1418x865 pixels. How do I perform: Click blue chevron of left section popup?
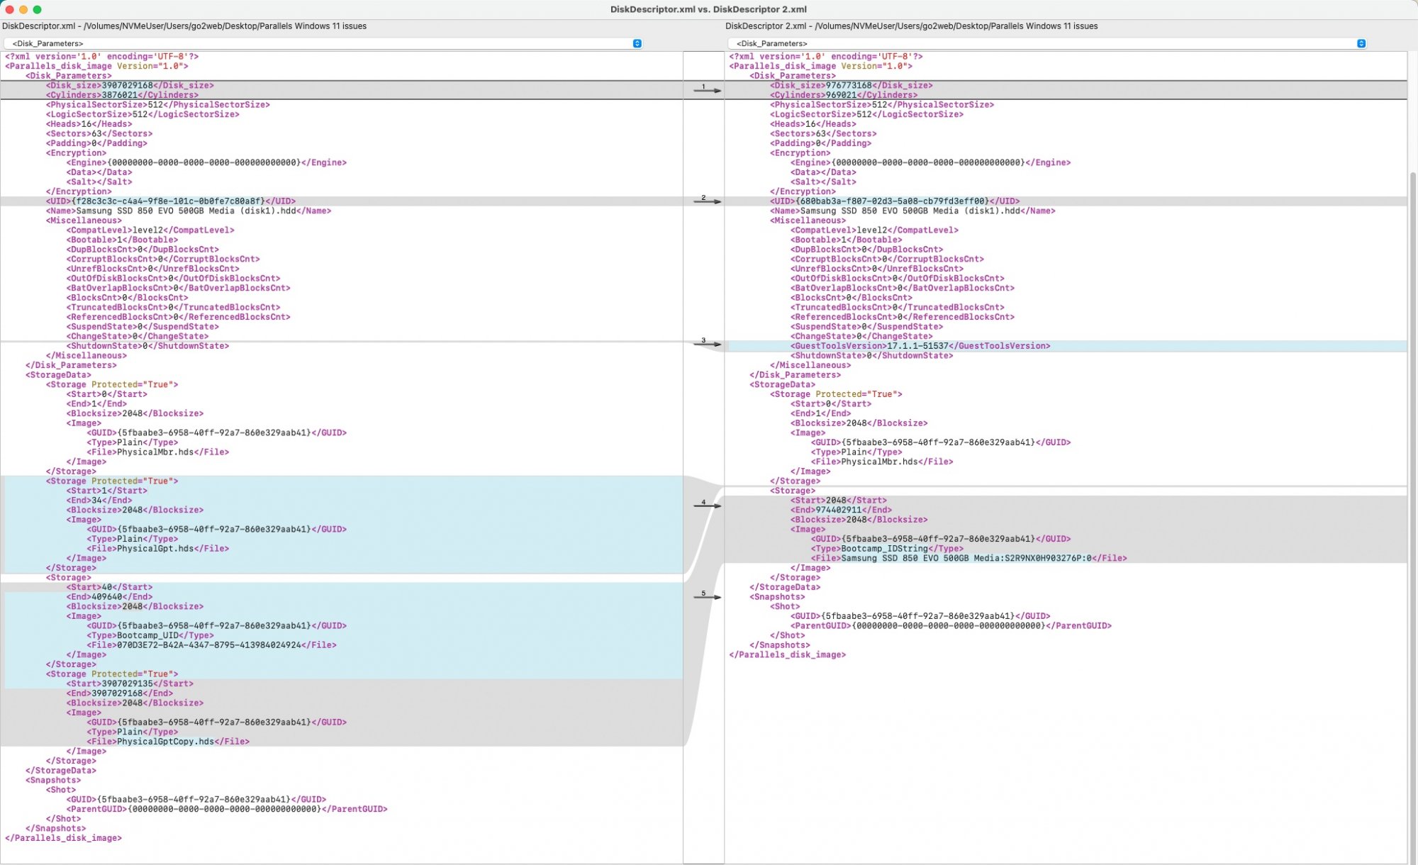[637, 43]
